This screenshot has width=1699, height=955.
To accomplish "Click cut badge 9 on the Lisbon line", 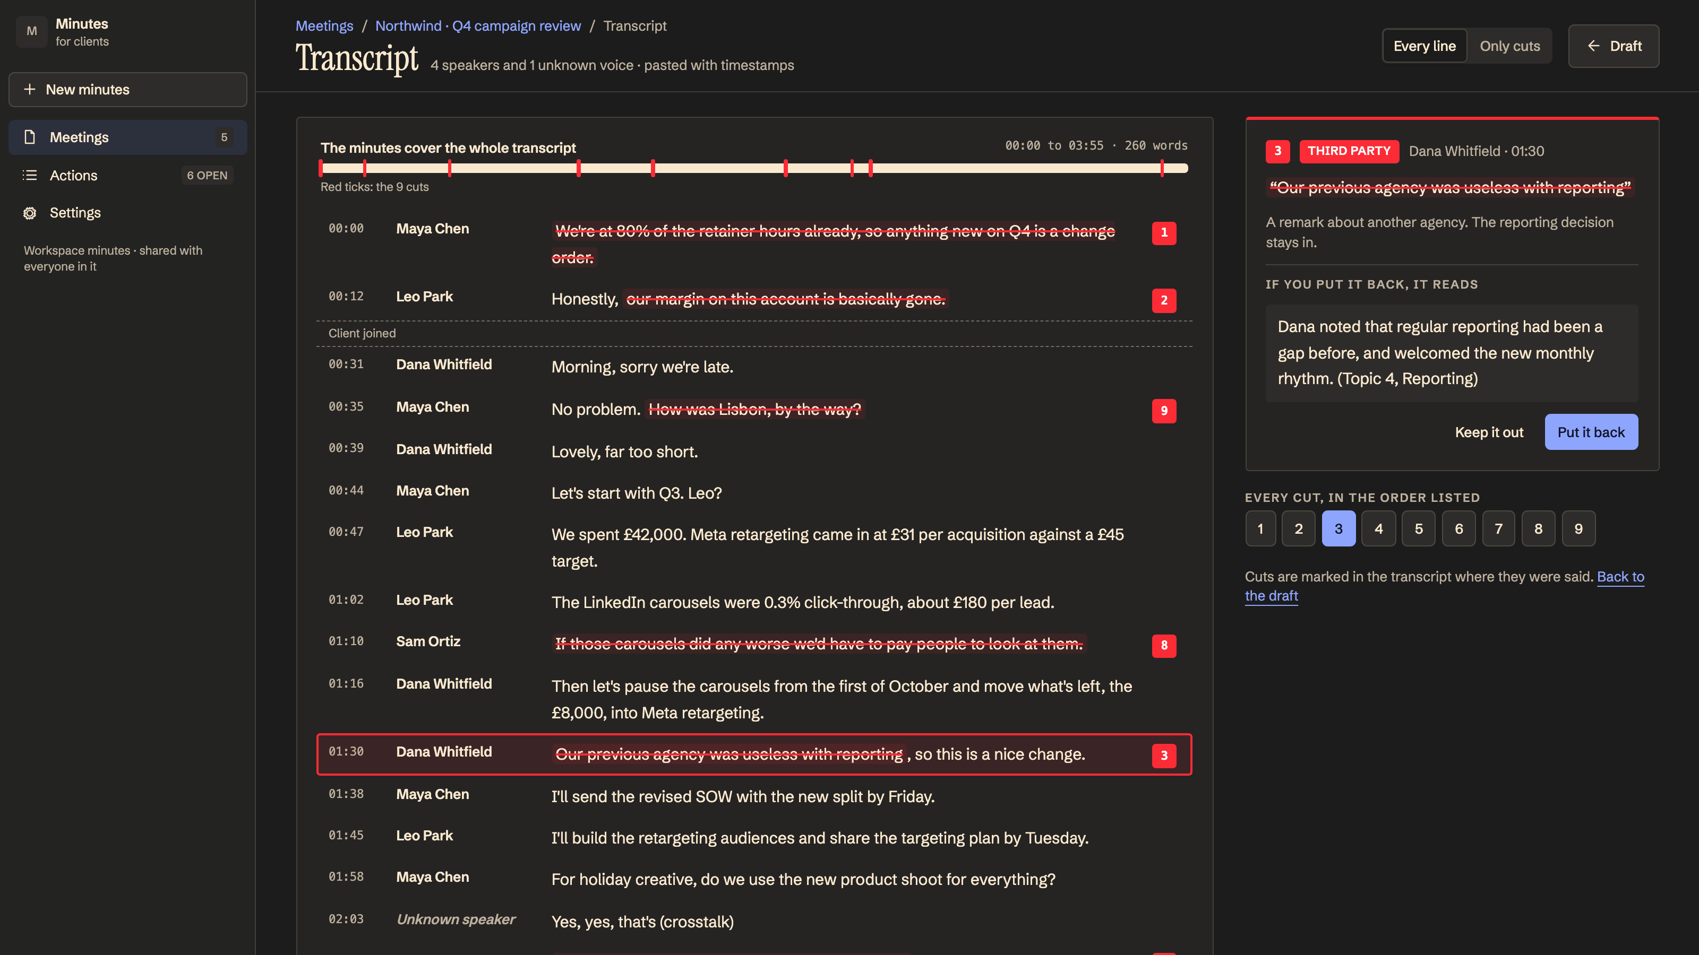I will [x=1164, y=411].
